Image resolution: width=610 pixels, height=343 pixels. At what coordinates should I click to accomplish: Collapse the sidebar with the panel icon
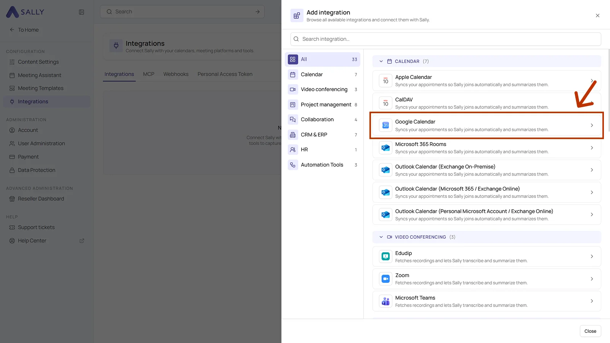coord(81,12)
